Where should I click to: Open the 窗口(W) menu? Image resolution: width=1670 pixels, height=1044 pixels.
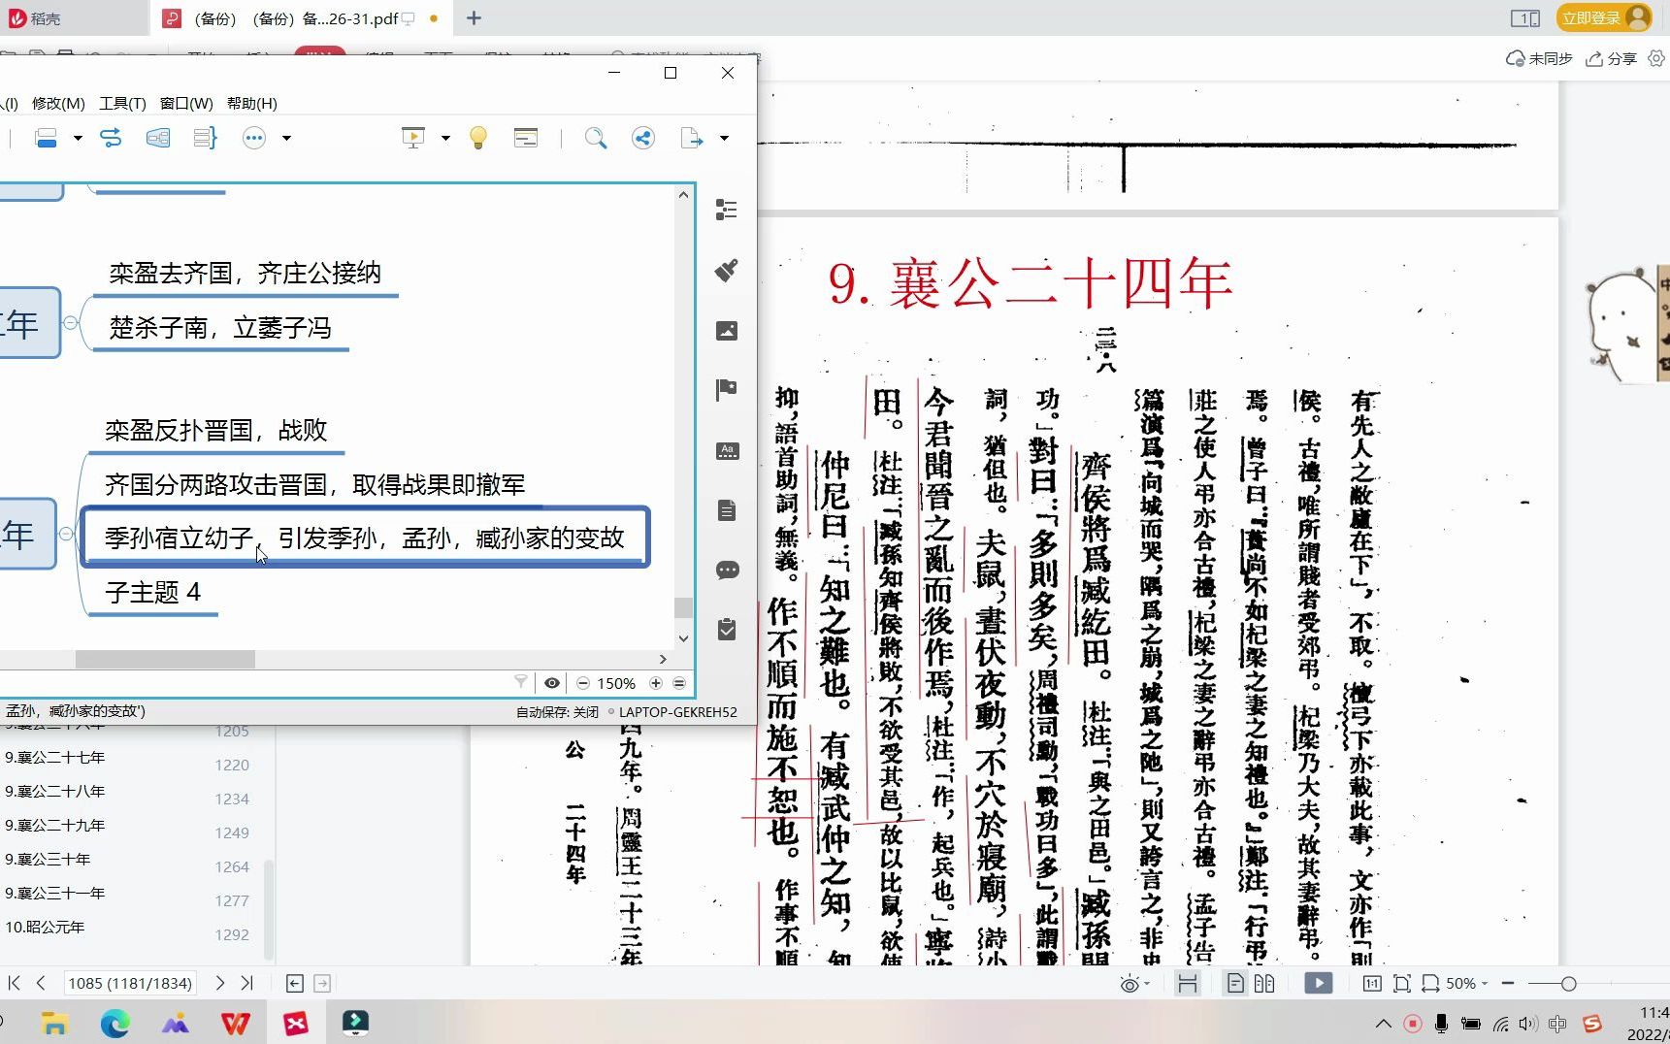(x=186, y=103)
